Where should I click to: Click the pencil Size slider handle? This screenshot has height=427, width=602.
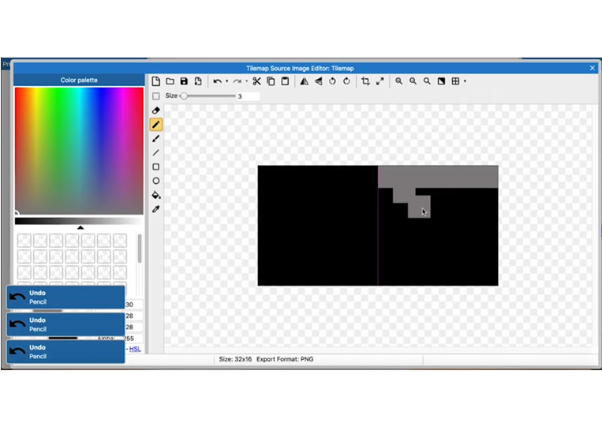coord(184,96)
